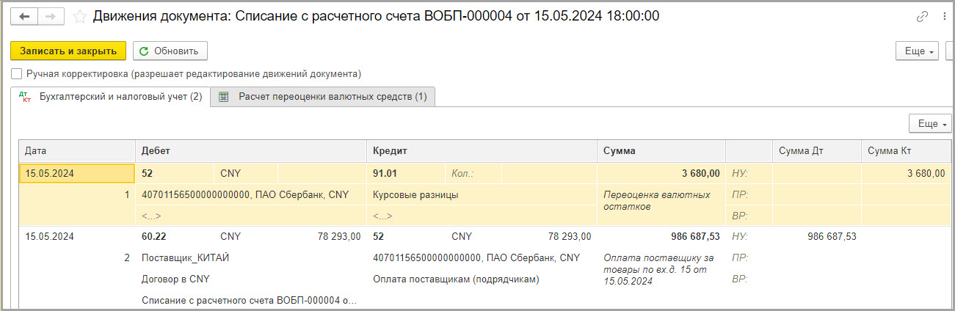Click the Обновить button
Screen dimensions: 955x311
point(170,51)
